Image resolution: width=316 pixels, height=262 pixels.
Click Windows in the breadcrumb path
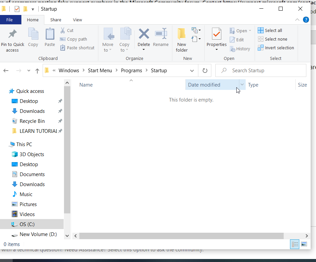[x=69, y=71]
